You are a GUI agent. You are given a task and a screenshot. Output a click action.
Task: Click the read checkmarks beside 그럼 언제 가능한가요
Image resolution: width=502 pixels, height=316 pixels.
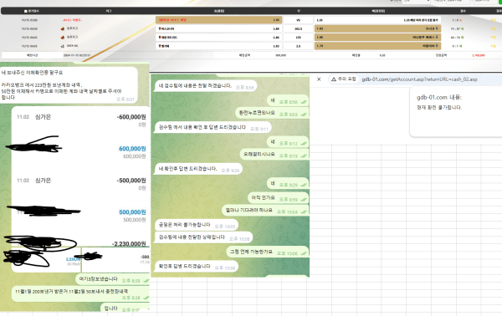click(304, 253)
